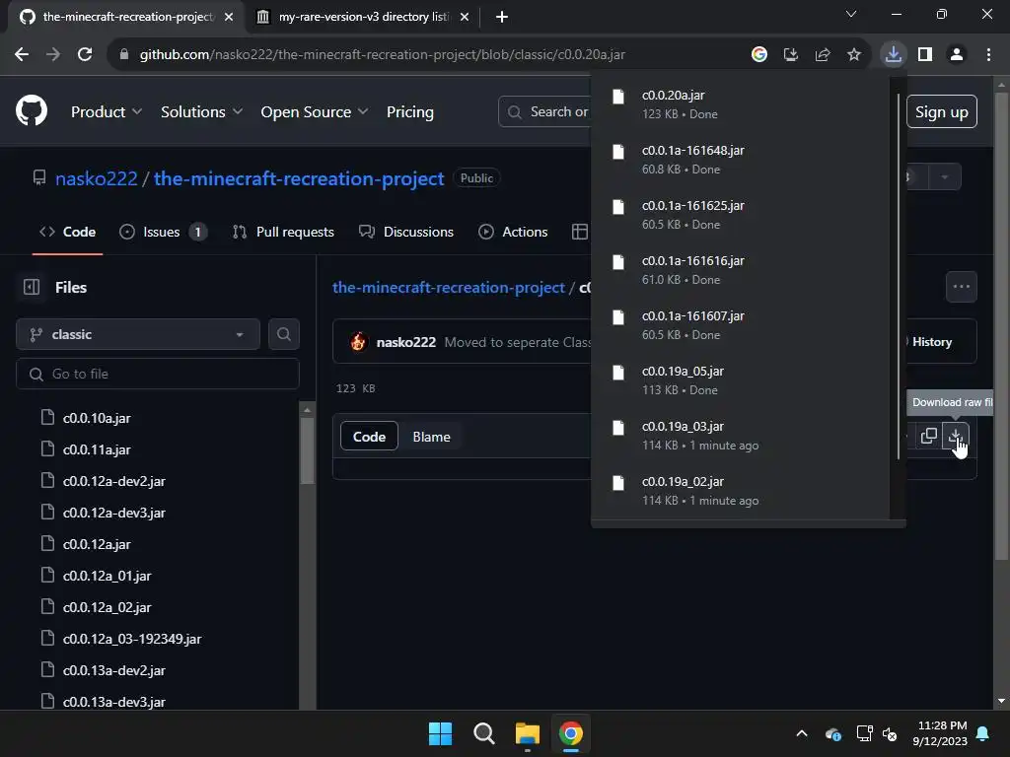
Task: Click the GitHub search box
Action: pyautogui.click(x=544, y=111)
